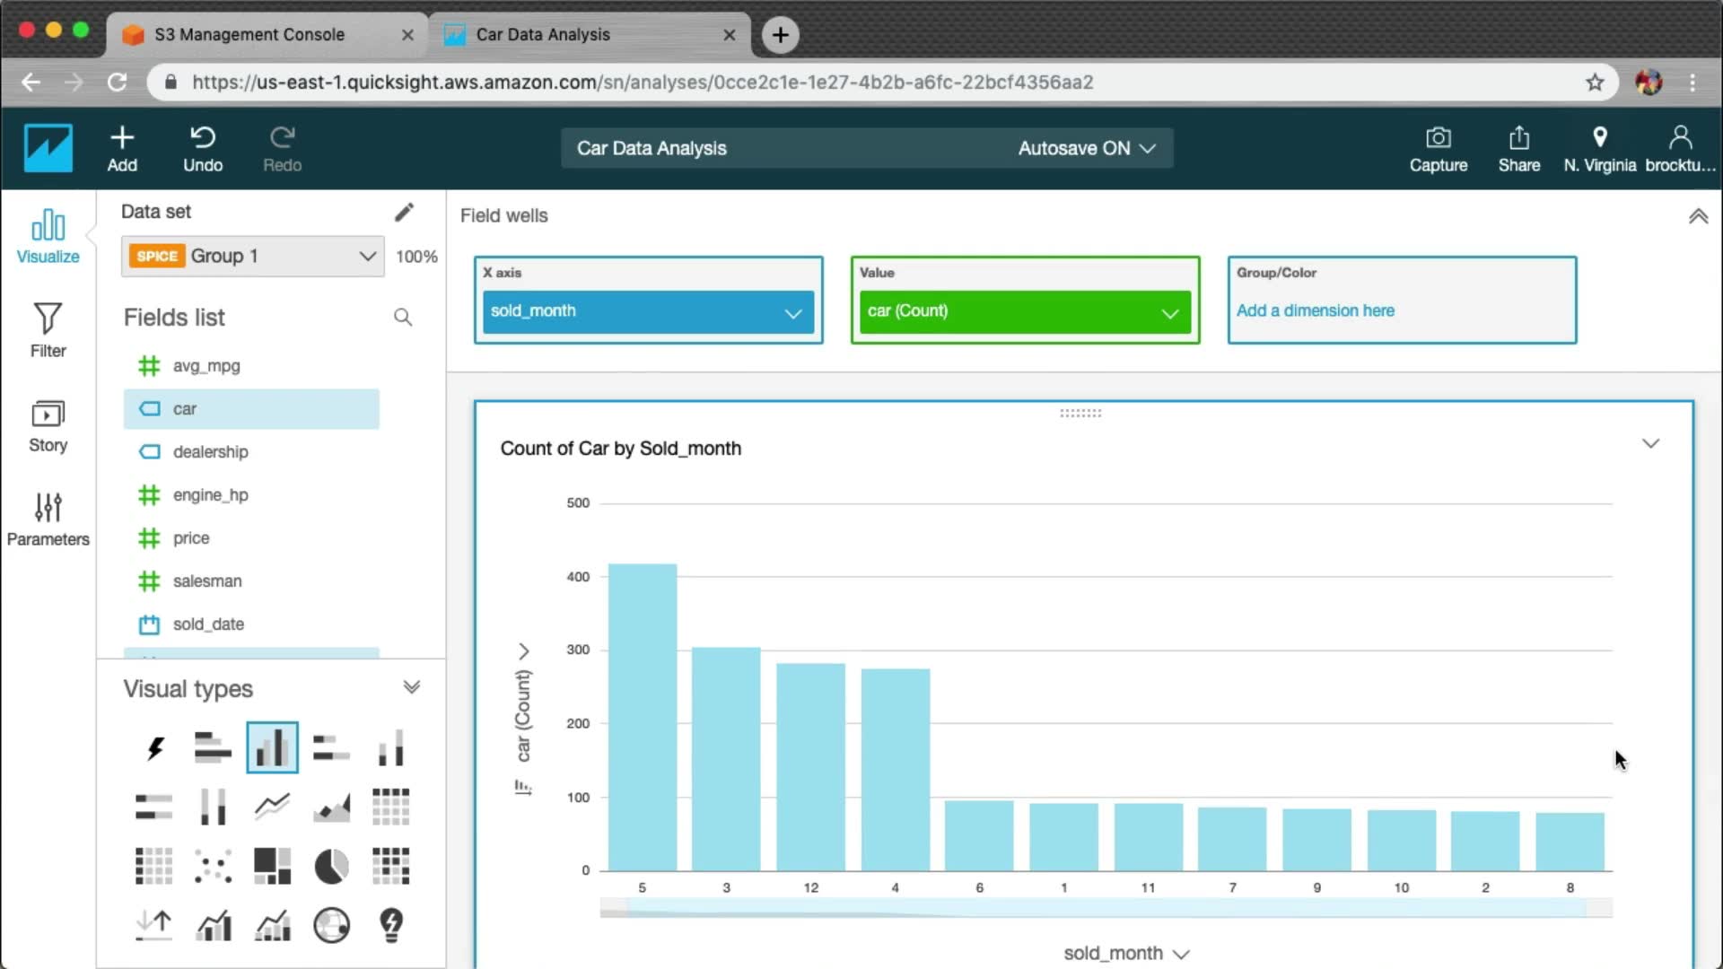
Task: Expand the sold_month X axis field menu
Action: pos(792,312)
